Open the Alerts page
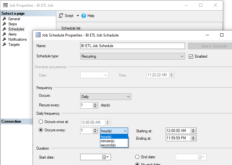The height and width of the screenshot is (165, 232). click(x=12, y=34)
